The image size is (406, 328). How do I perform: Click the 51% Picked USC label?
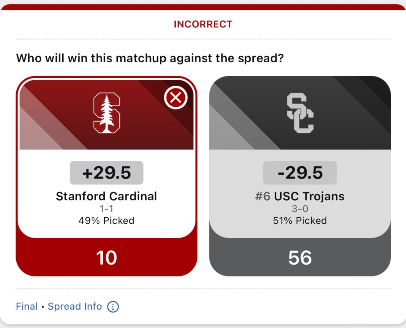point(300,221)
